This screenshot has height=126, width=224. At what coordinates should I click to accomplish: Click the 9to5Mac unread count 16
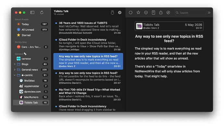click(45, 81)
